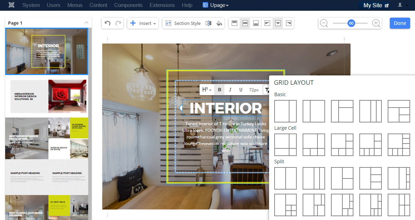The image size is (415, 220).
Task: Open the Menus menu
Action: [x=75, y=5]
